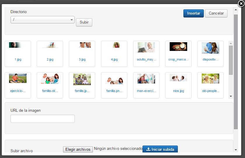The width and height of the screenshot is (245, 158).
Task: Select the nios.jpg thumbnail image
Action: click(x=178, y=77)
